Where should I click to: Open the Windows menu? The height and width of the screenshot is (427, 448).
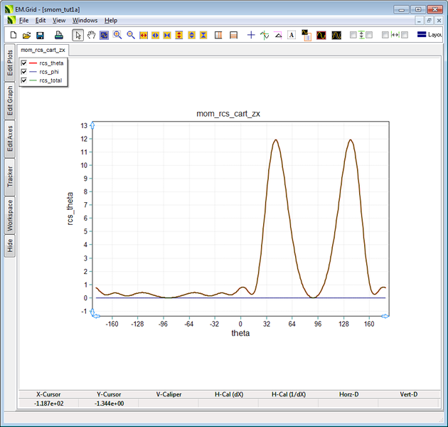coord(85,21)
